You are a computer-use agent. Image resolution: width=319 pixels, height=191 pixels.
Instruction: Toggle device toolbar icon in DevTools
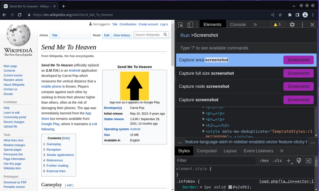click(190, 25)
